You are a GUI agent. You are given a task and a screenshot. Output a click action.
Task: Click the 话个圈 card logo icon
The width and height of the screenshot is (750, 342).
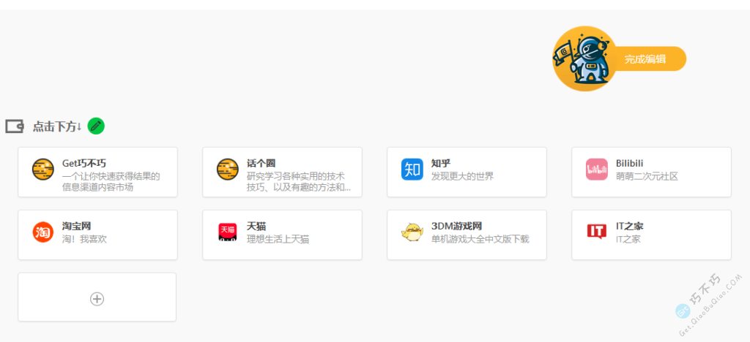[228, 170]
